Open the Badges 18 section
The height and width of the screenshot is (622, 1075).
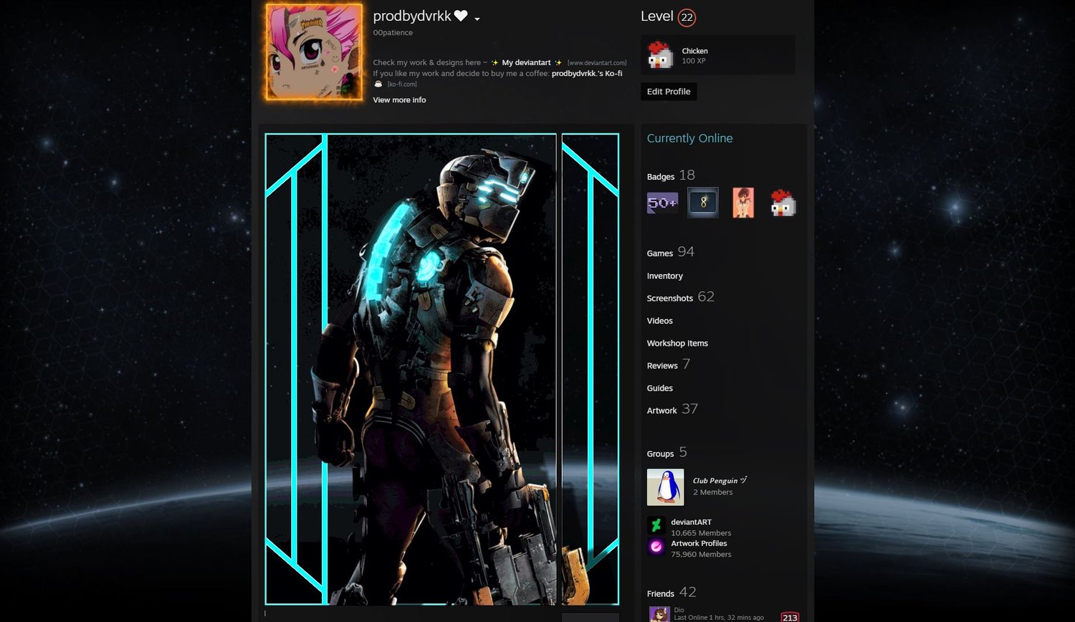click(x=671, y=175)
